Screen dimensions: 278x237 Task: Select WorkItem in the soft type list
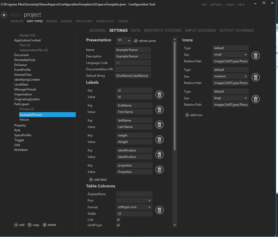(21, 150)
